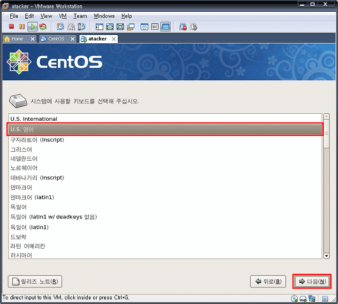
Task: Open the Windows menu
Action: pyautogui.click(x=104, y=16)
